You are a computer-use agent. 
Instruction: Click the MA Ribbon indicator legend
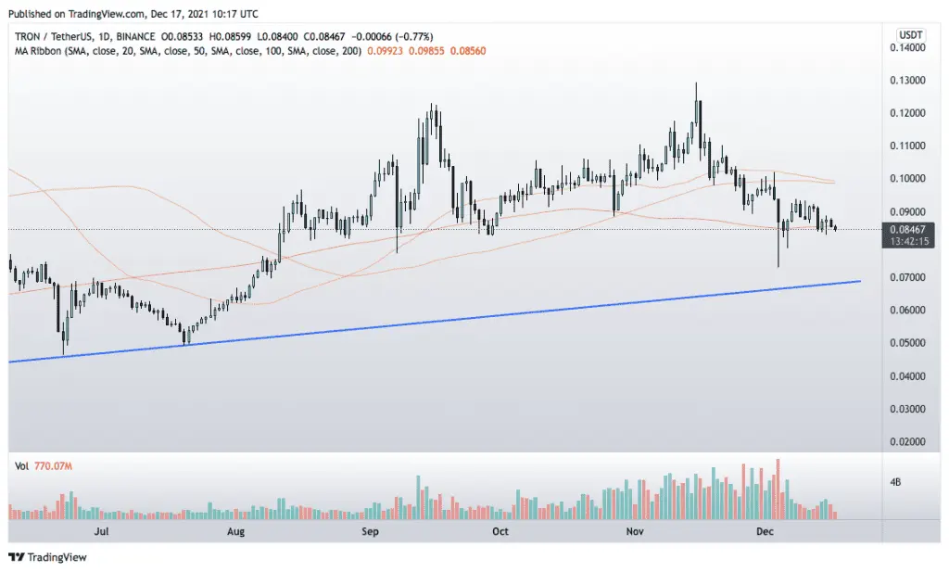click(x=188, y=51)
